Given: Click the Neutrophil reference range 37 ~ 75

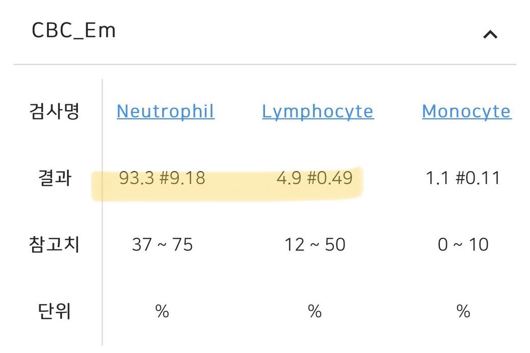Looking at the screenshot, I should pos(162,245).
